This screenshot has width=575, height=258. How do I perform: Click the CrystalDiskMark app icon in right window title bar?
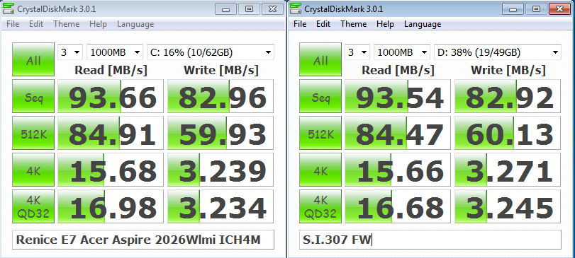coord(296,8)
